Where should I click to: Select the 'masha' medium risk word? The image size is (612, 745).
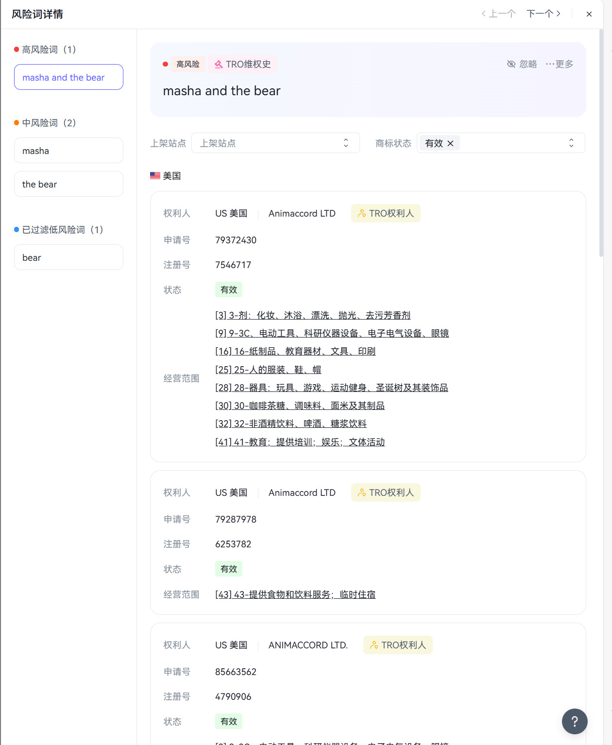click(x=68, y=151)
